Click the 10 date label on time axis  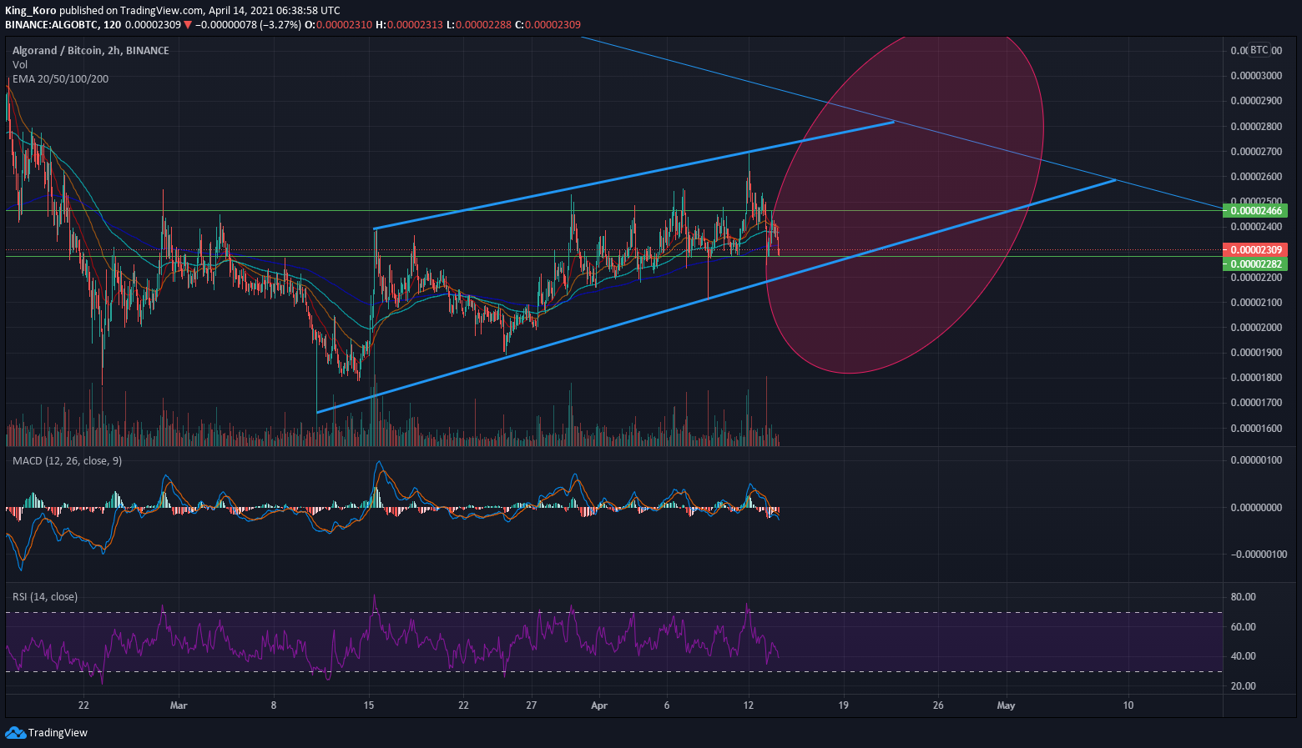(1128, 705)
